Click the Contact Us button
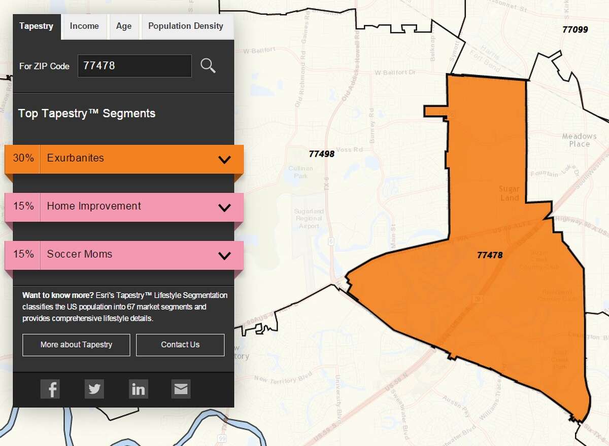Viewport: 609px width, 446px height. 180,345
